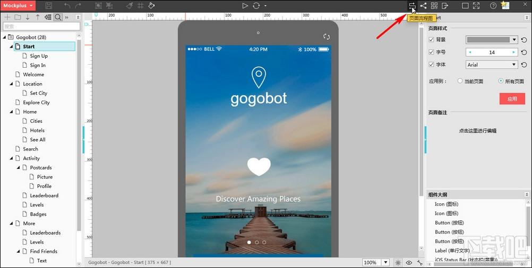Collapse the 组件大纲 outline panel chevron
532x268 pixels.
[527, 194]
